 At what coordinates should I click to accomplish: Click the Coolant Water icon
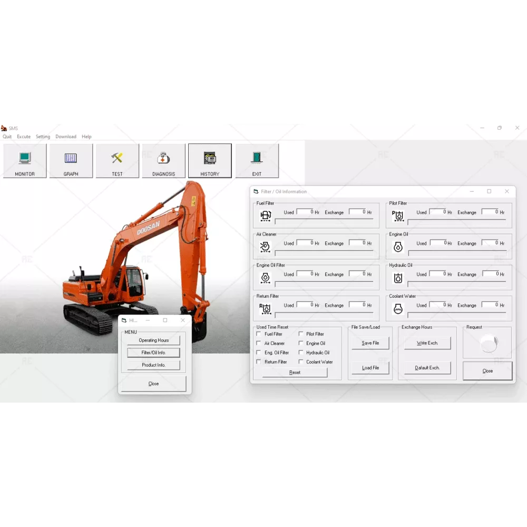click(x=398, y=309)
